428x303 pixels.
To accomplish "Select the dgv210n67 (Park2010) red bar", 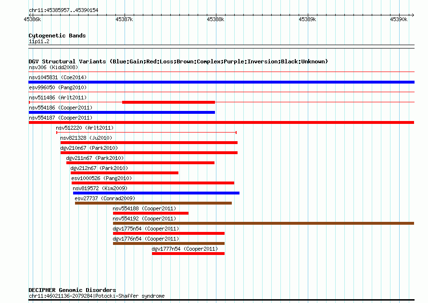I will [x=149, y=153].
